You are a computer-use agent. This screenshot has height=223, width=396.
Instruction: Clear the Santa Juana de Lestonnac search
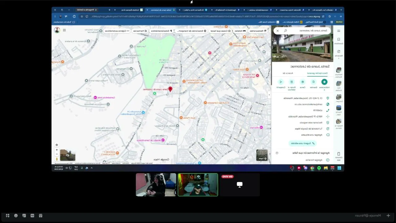278,31
